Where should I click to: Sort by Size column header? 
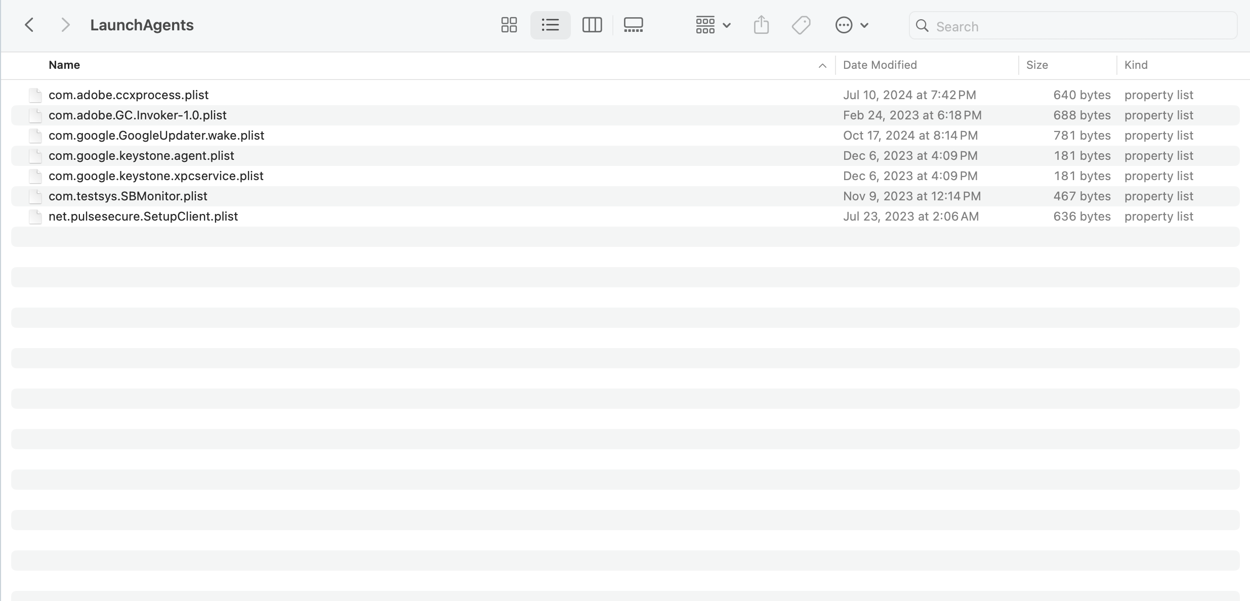click(1037, 65)
